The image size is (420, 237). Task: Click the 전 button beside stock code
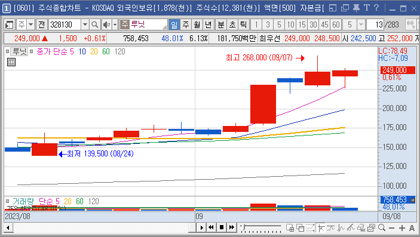[x=41, y=25]
